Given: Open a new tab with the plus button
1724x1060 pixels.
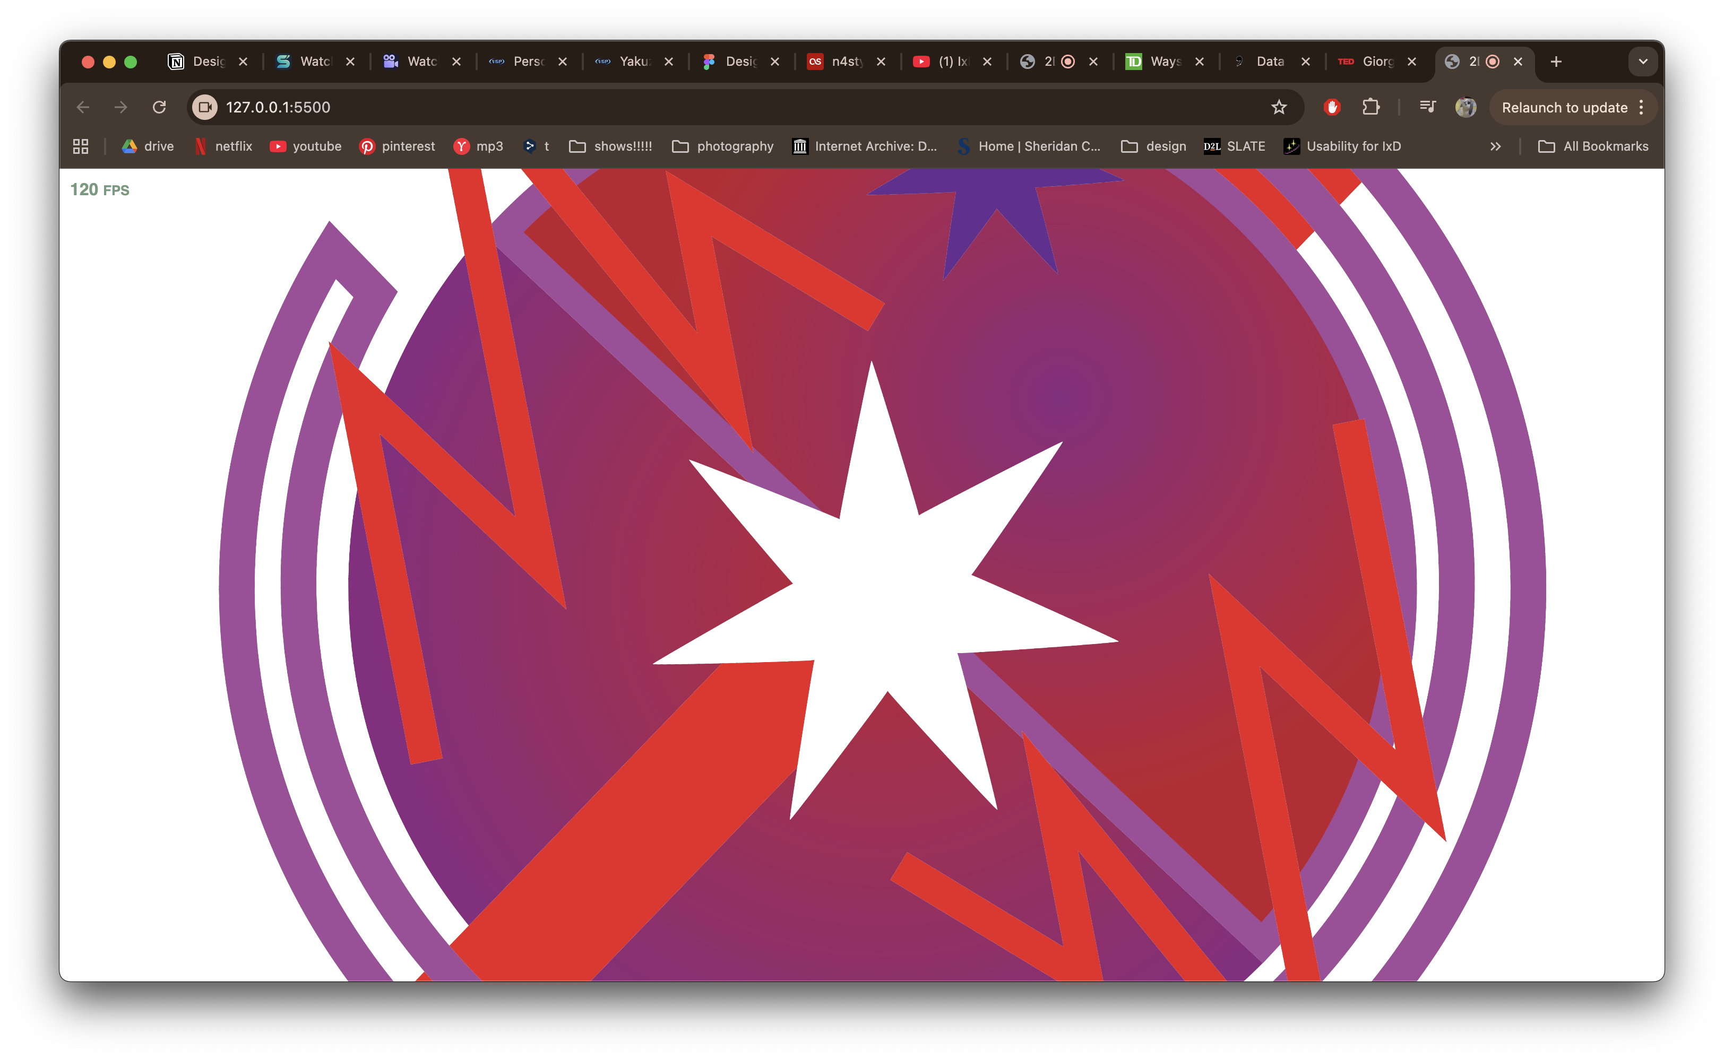Looking at the screenshot, I should click(x=1556, y=62).
